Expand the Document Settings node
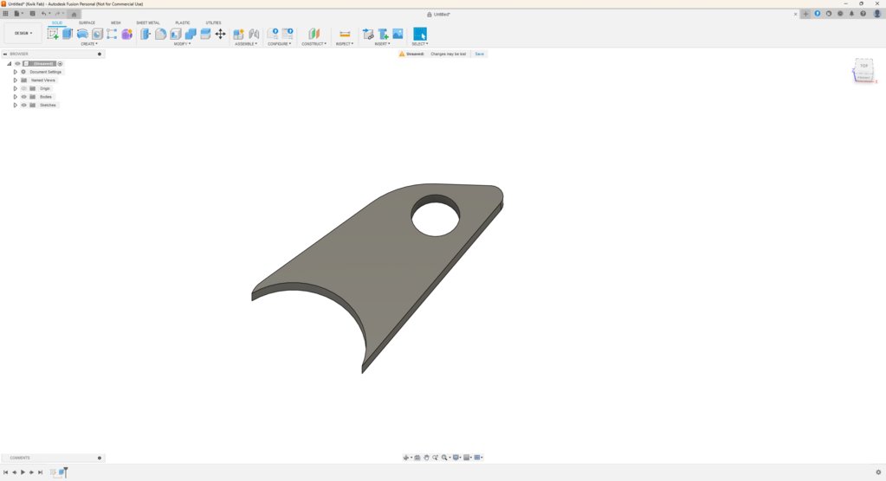This screenshot has width=886, height=481. click(x=16, y=73)
